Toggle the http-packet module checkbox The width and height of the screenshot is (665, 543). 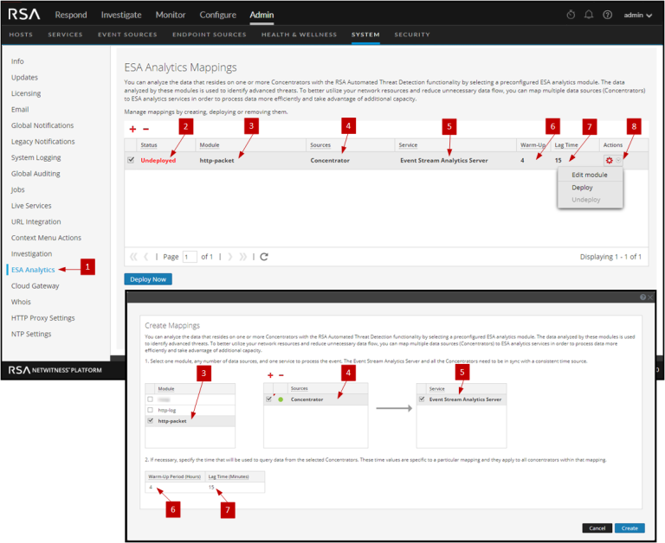pos(150,420)
